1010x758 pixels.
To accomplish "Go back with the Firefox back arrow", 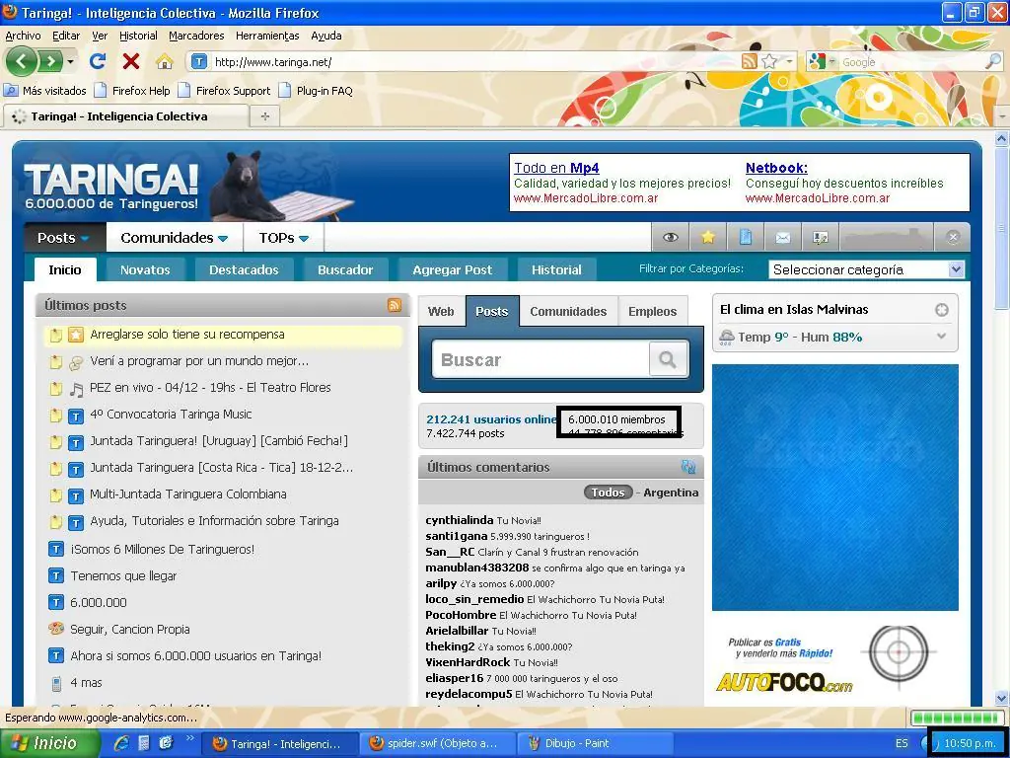I will [22, 62].
